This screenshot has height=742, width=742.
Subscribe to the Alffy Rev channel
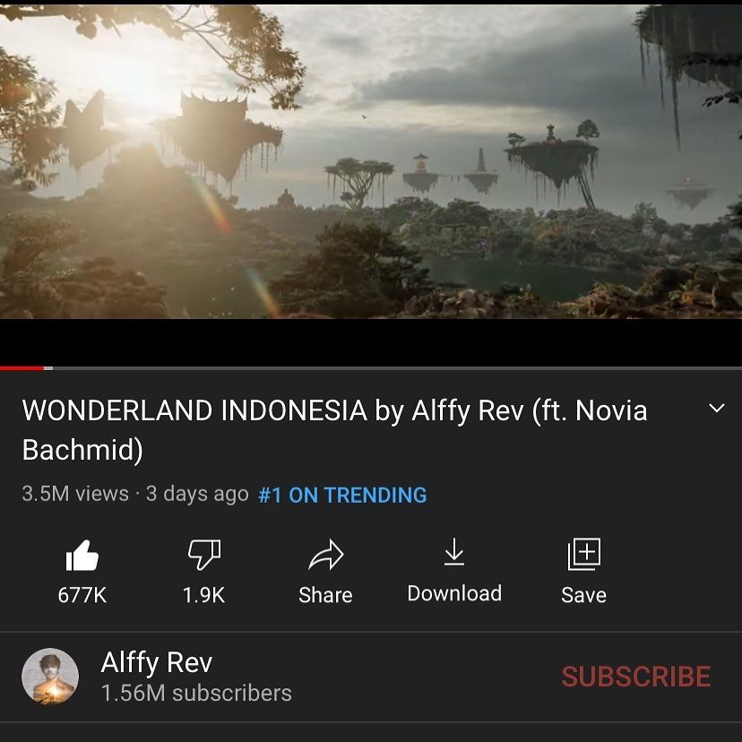coord(636,677)
